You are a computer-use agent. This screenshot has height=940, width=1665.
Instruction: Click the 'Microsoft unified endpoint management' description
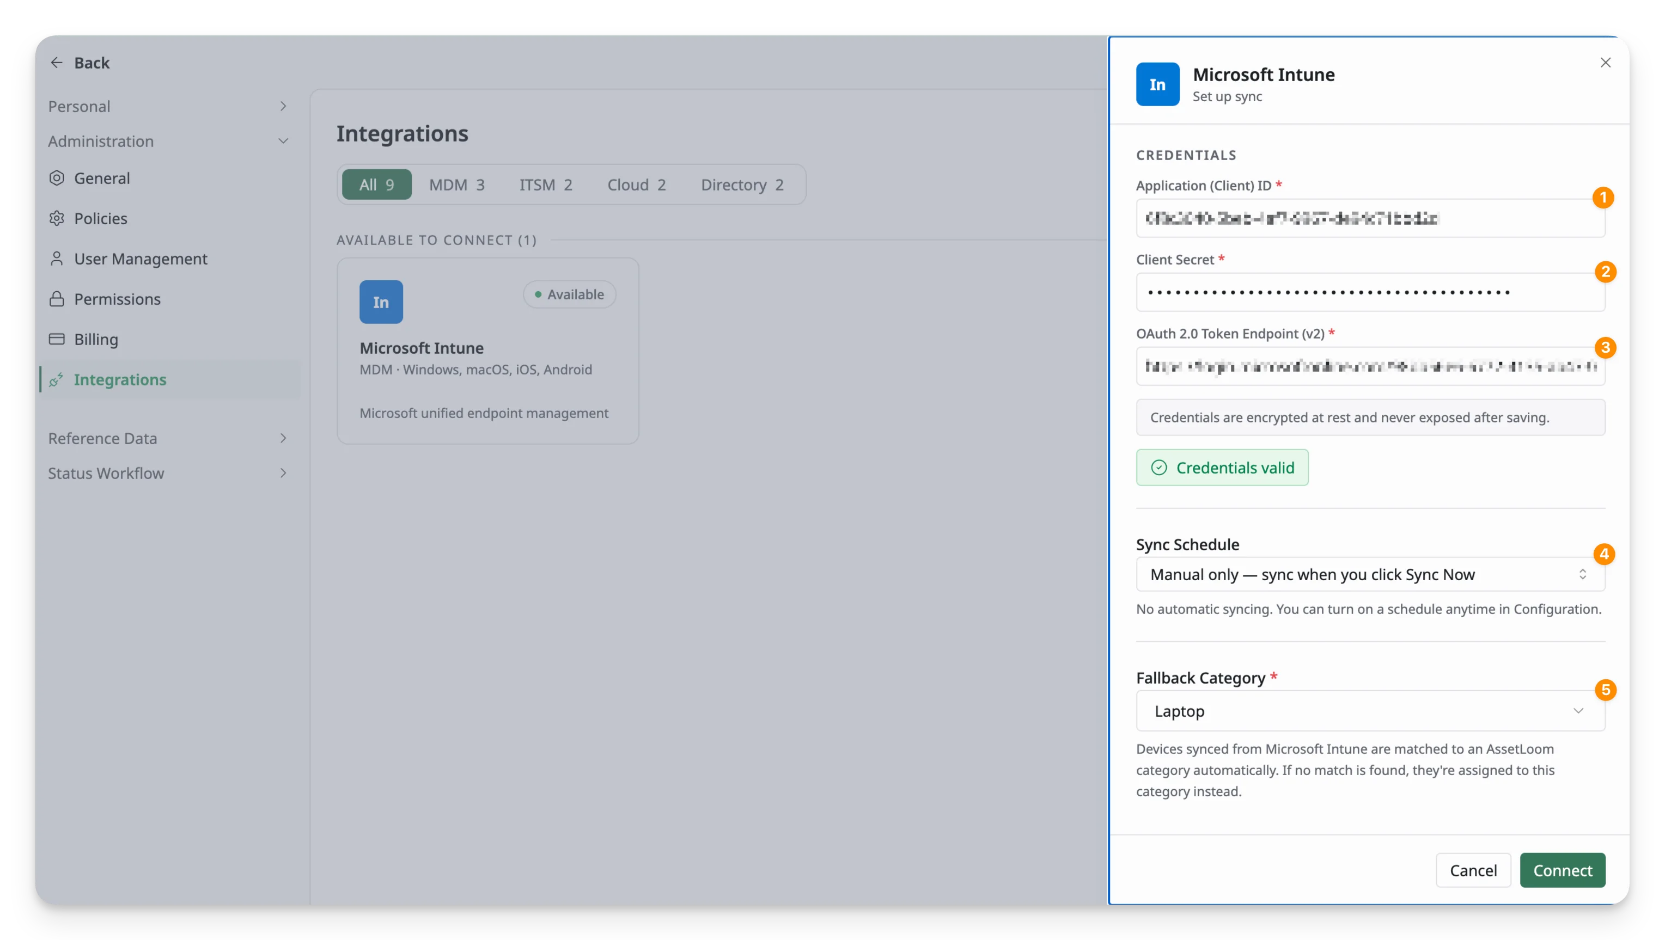click(484, 413)
